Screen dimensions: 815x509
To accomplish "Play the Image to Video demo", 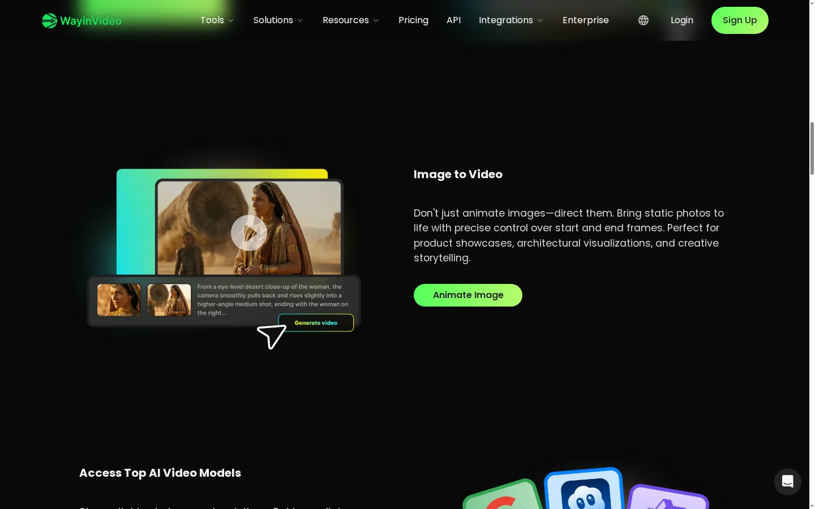I will click(249, 232).
